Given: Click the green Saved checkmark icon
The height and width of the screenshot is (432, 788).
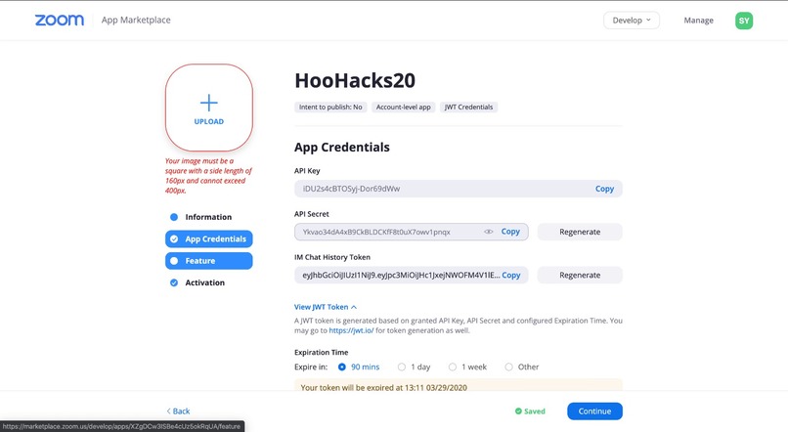Looking at the screenshot, I should pyautogui.click(x=518, y=410).
